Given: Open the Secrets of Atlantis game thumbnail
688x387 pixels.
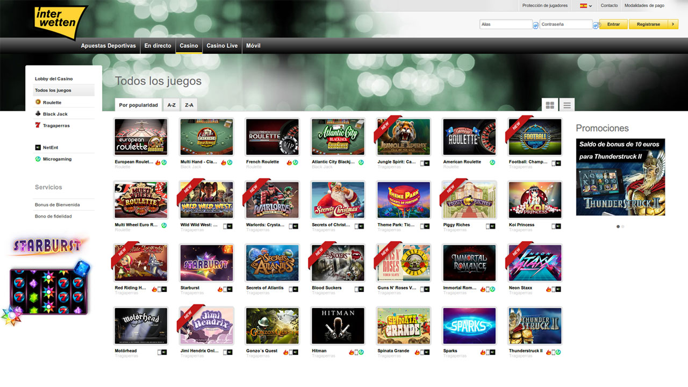Looking at the screenshot, I should (x=272, y=263).
